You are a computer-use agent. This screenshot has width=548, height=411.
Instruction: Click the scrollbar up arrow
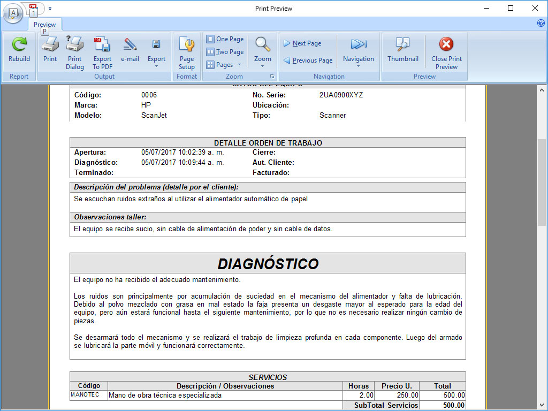[542, 90]
